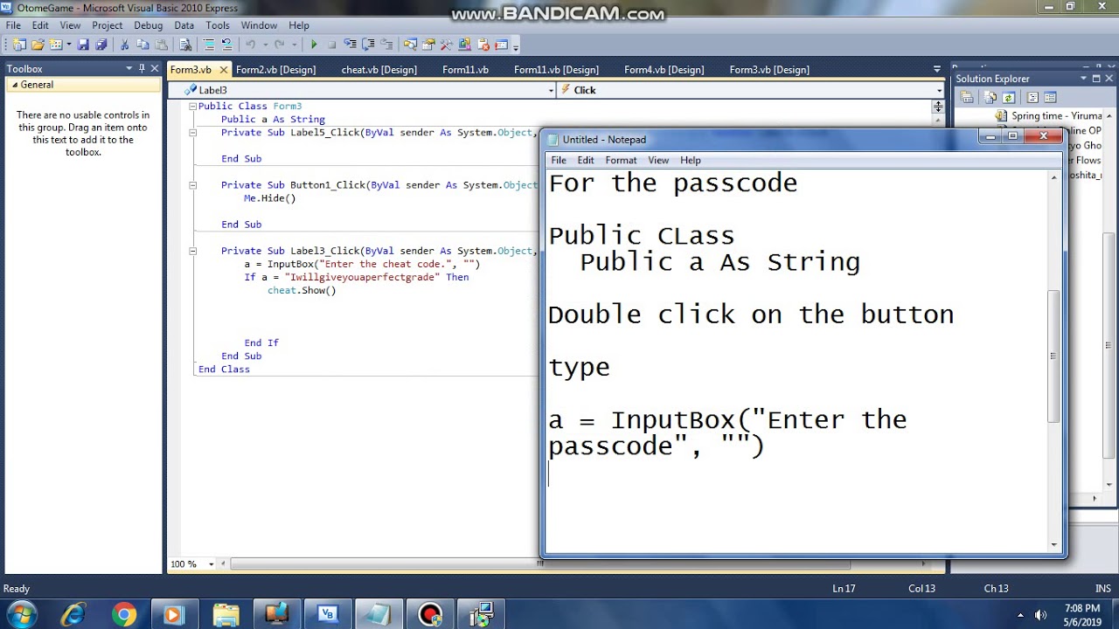This screenshot has height=629, width=1119.
Task: Collapse the Public Class Form3 code block
Action: pyautogui.click(x=192, y=106)
